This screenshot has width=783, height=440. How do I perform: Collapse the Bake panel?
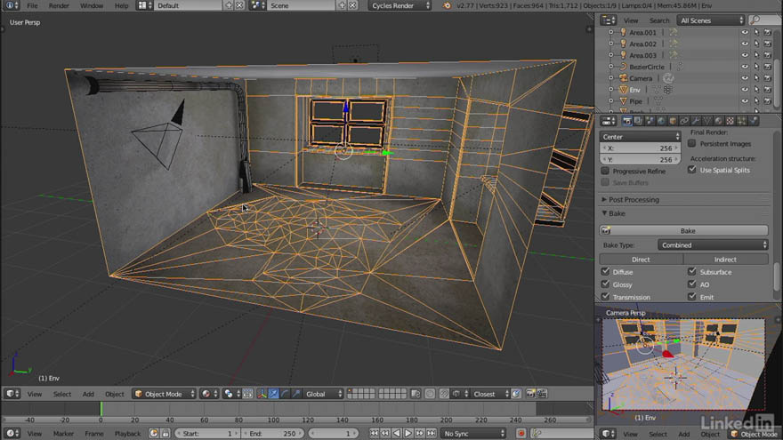(x=613, y=213)
